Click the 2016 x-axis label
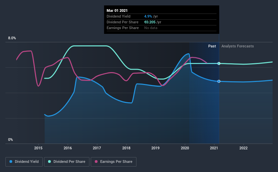Viewport: 278px width, 172px height. 68,148
